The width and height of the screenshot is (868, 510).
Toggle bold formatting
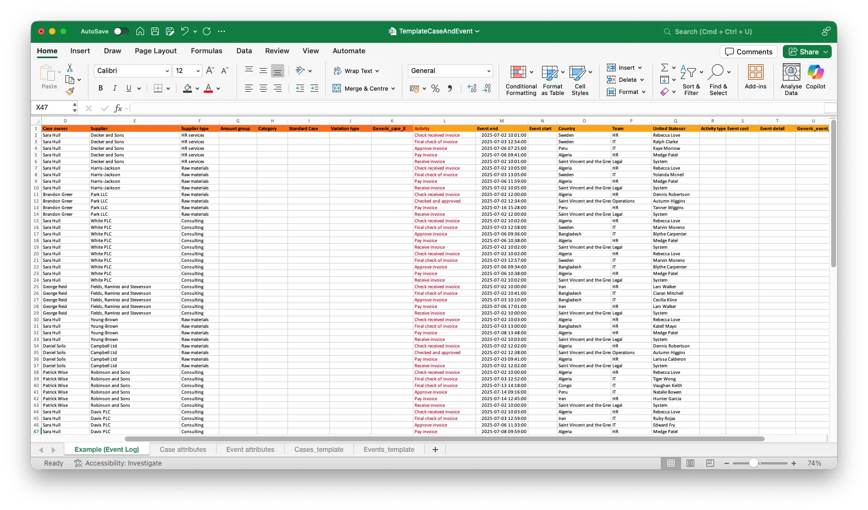(101, 88)
